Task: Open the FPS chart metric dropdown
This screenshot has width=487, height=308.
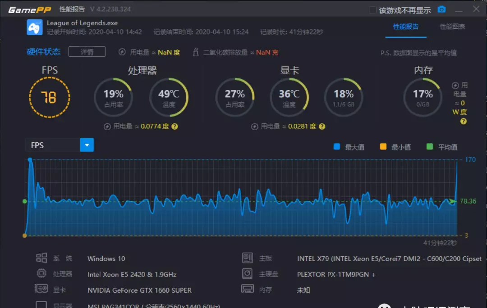Action: (x=87, y=145)
